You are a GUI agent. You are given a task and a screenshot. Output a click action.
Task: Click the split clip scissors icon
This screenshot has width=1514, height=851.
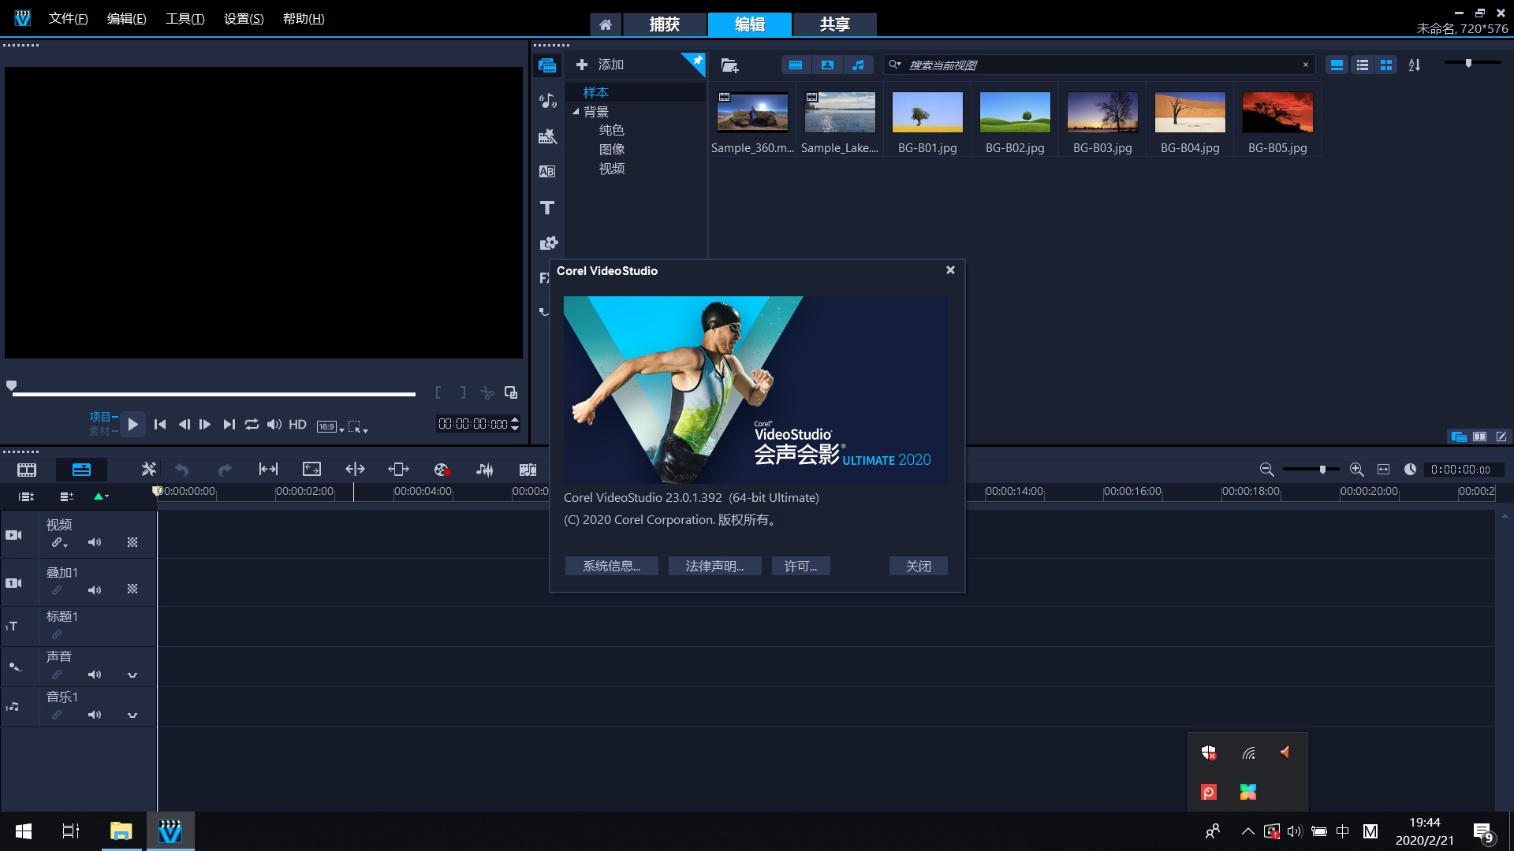click(487, 392)
